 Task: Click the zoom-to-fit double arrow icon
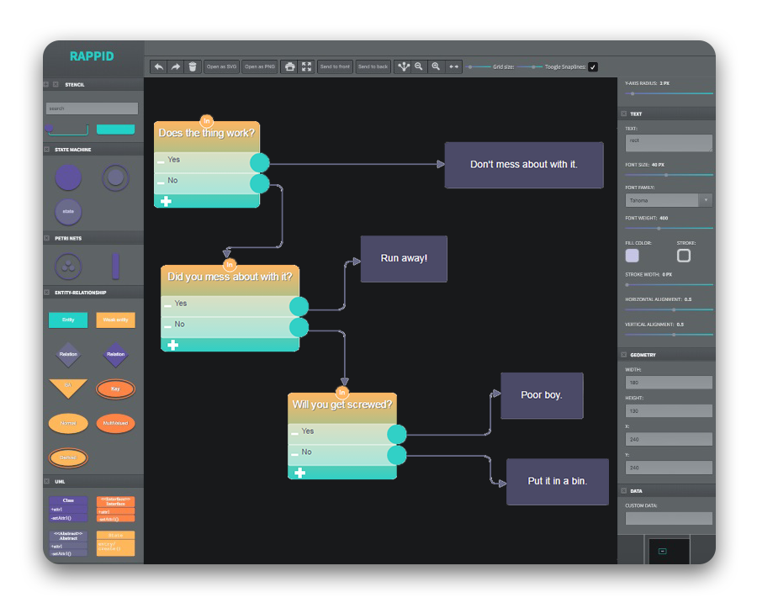click(x=453, y=66)
